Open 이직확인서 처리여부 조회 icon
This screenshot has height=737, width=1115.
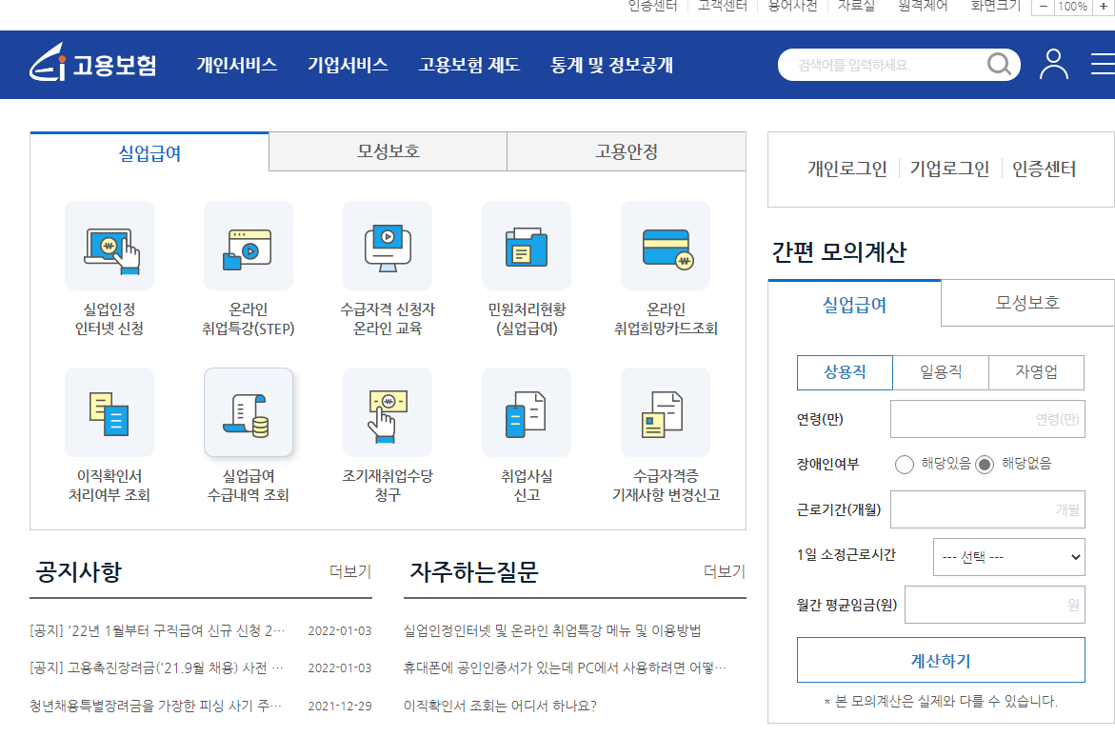(110, 412)
